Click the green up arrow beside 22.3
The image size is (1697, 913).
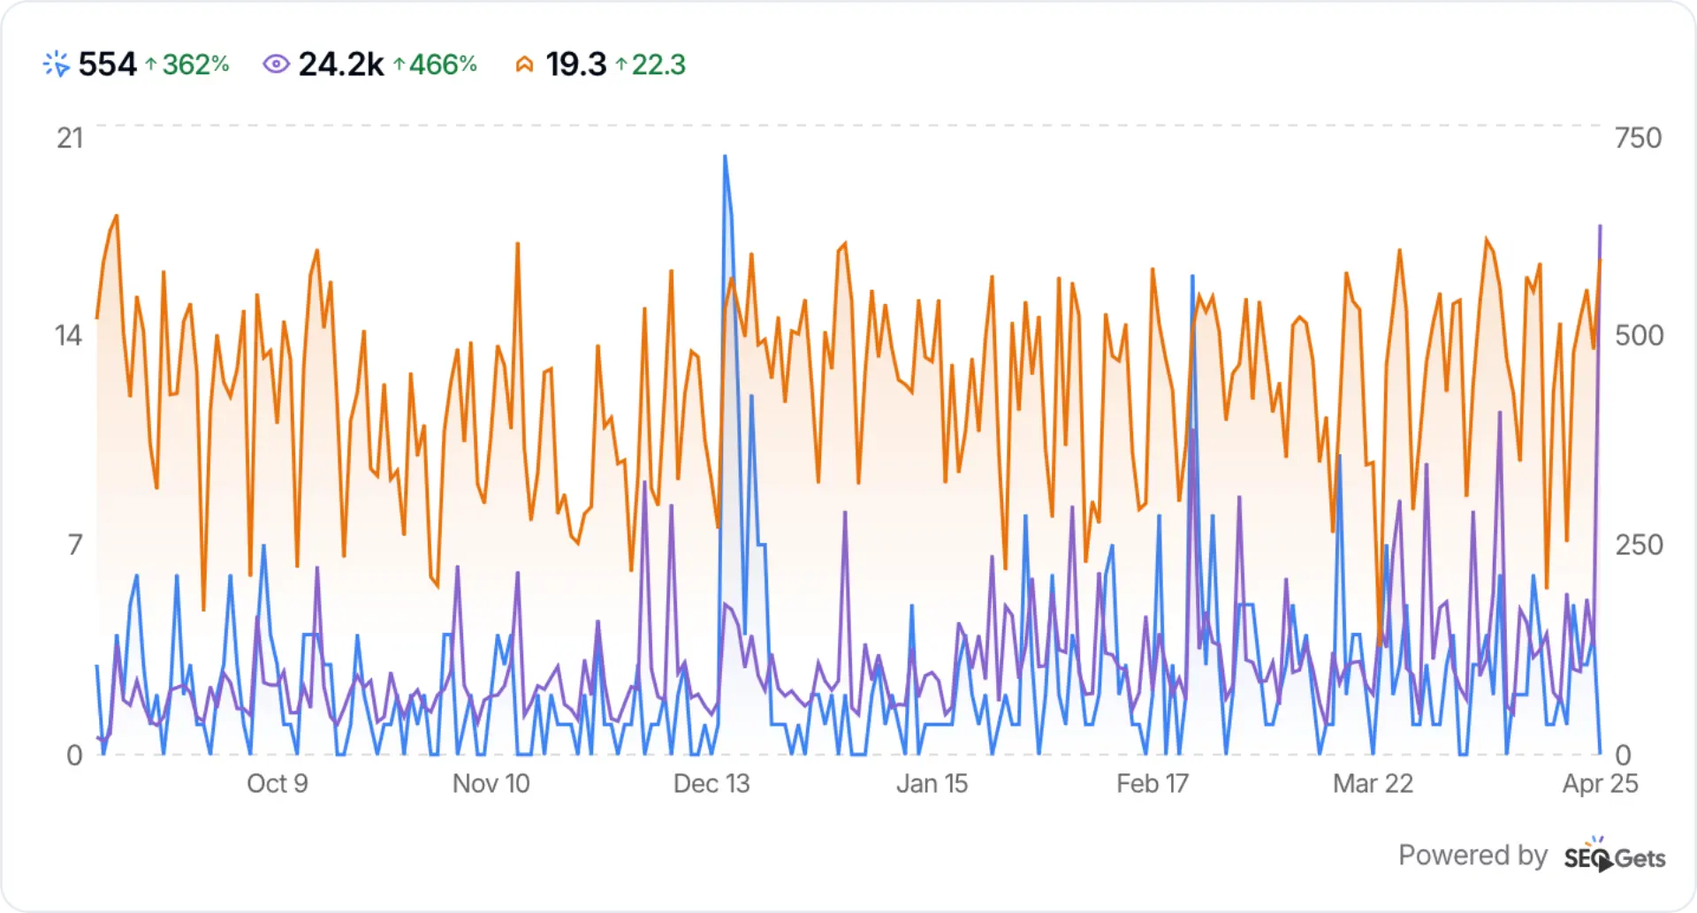click(620, 64)
